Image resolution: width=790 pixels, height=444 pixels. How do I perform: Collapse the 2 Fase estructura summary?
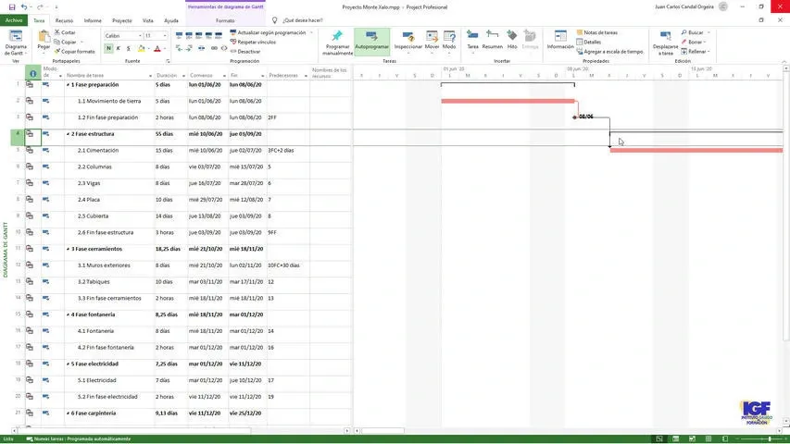tap(68, 134)
